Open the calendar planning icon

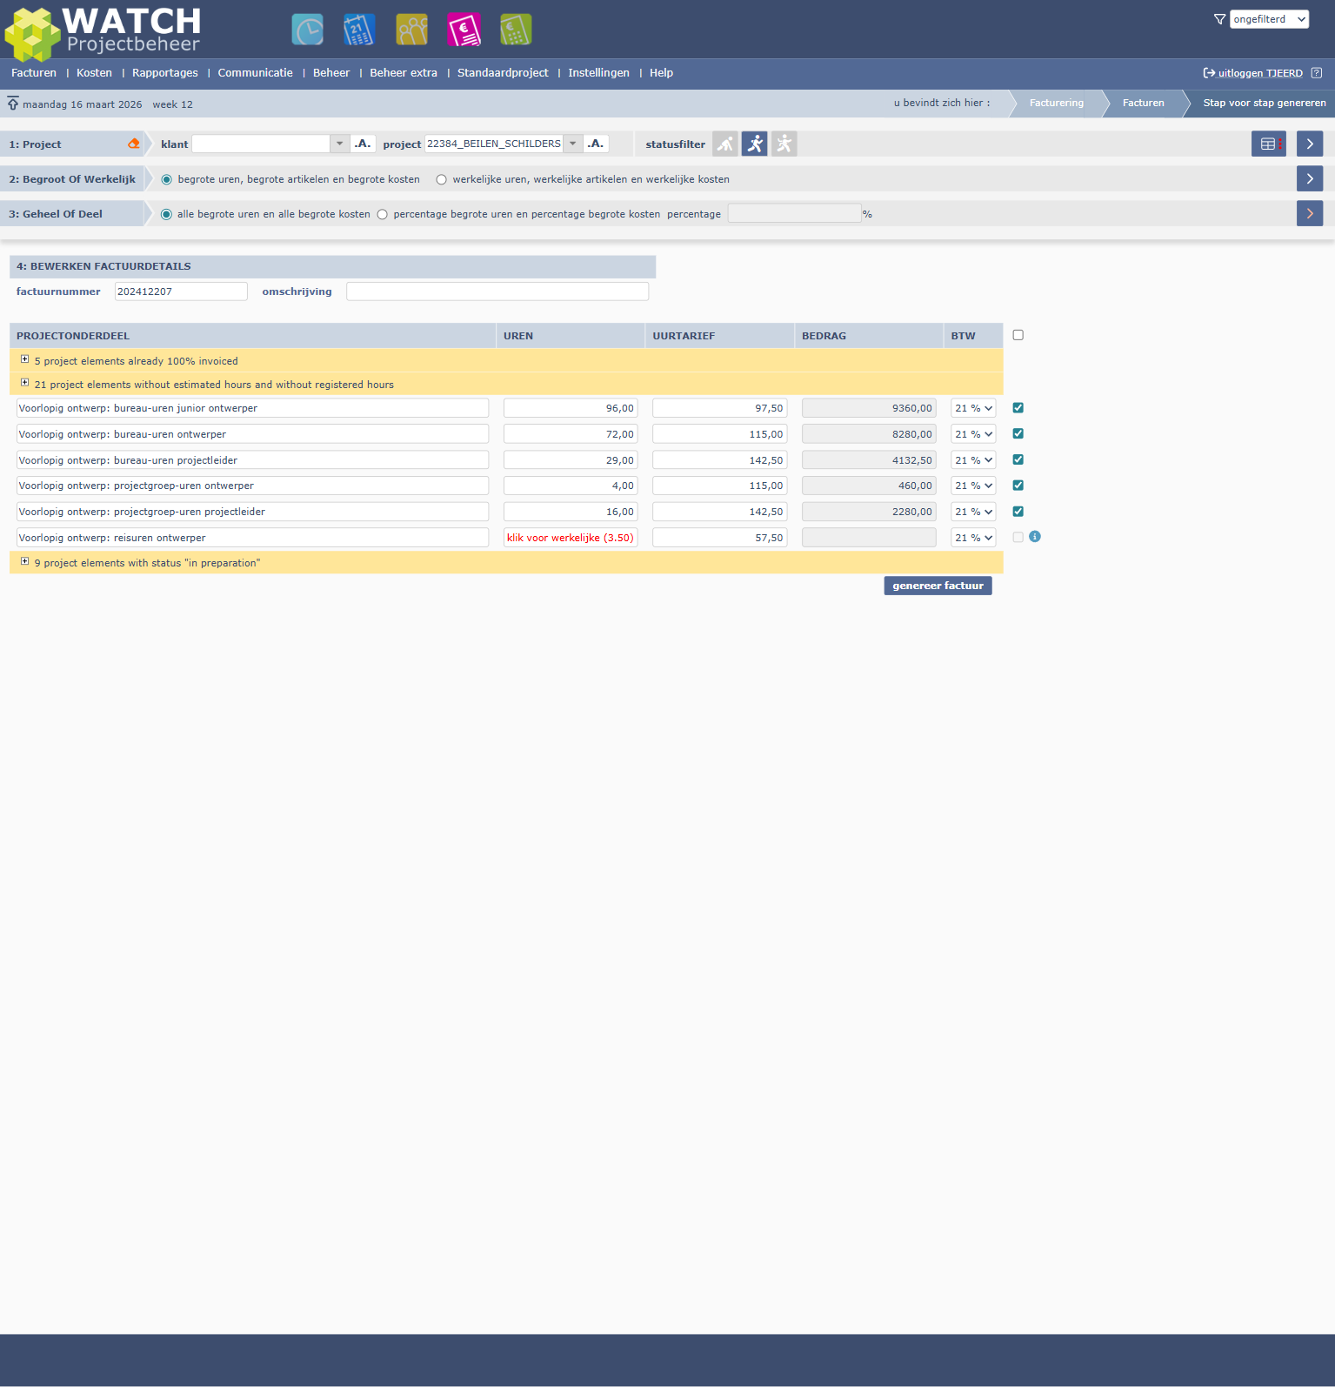(x=359, y=30)
